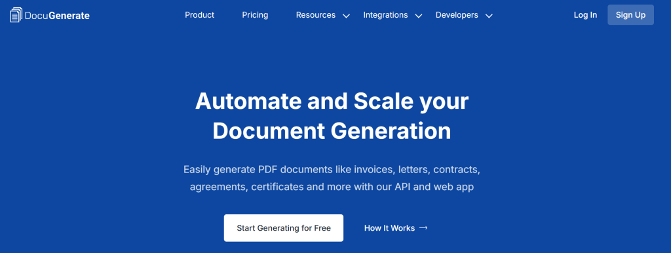
Task: Expand the chevron next to Integrations
Action: pyautogui.click(x=419, y=16)
